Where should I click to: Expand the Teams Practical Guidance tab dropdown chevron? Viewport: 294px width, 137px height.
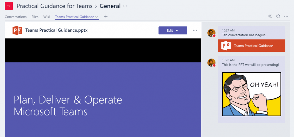point(97,17)
